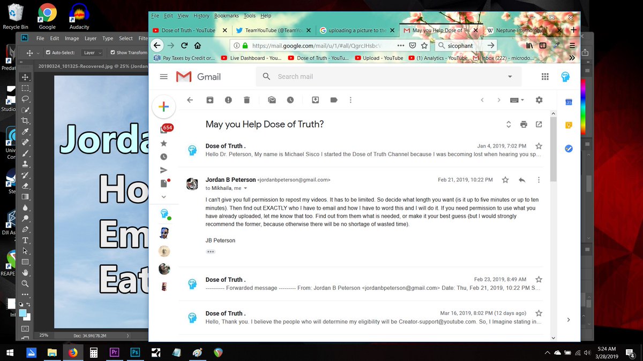Screen dimensions: 643x361
Task: Open Gmail main menu hamburger
Action: pyautogui.click(x=164, y=77)
